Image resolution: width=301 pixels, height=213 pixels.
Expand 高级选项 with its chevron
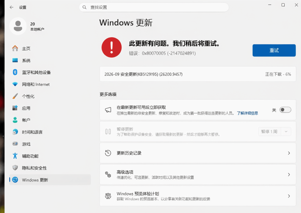[x=289, y=175]
